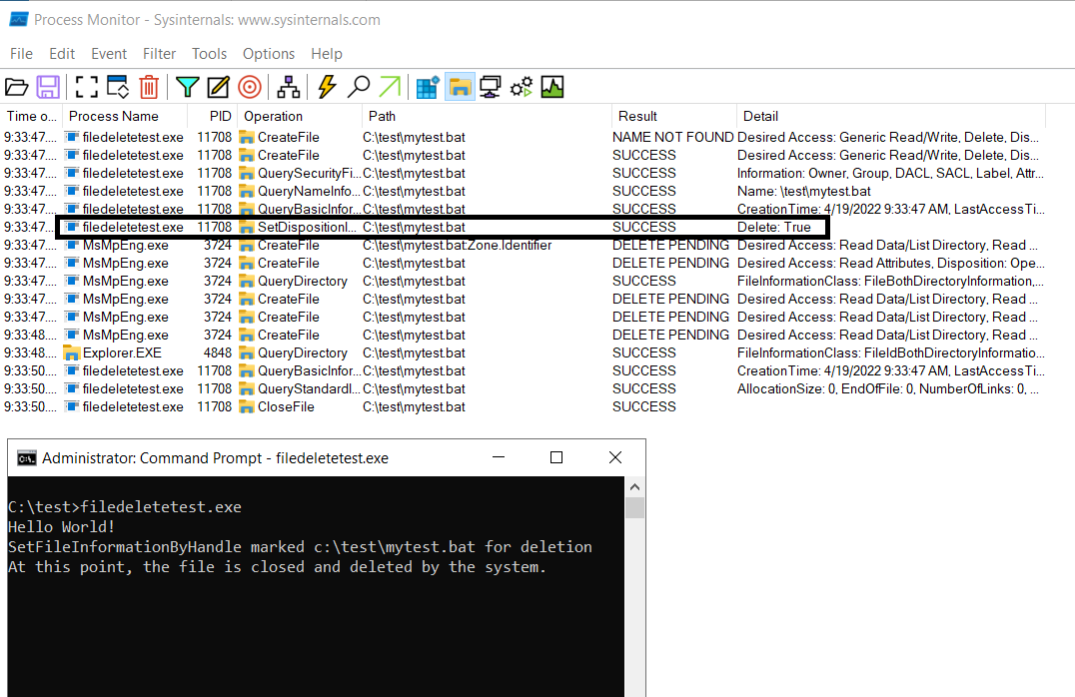The width and height of the screenshot is (1075, 697).
Task: Click the 'Delete: True' detail cell
Action: coord(774,227)
